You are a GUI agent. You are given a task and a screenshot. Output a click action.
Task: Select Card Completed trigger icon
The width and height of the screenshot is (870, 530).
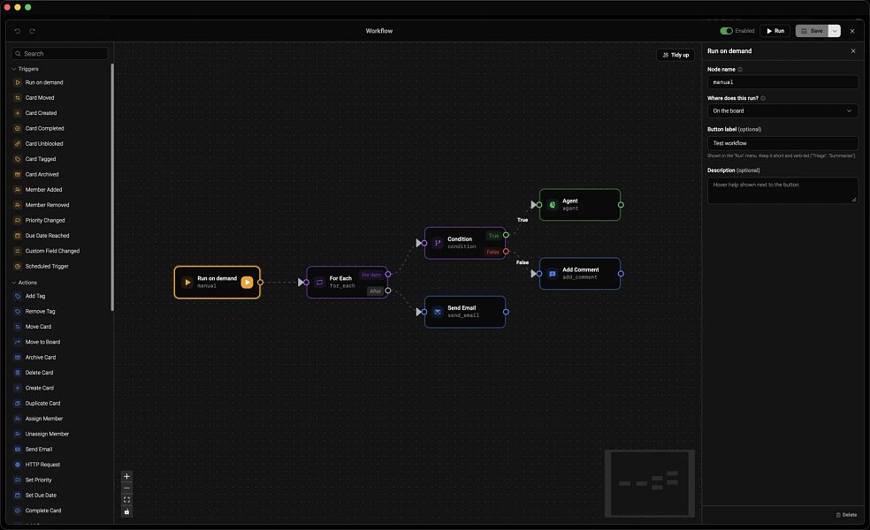18,129
